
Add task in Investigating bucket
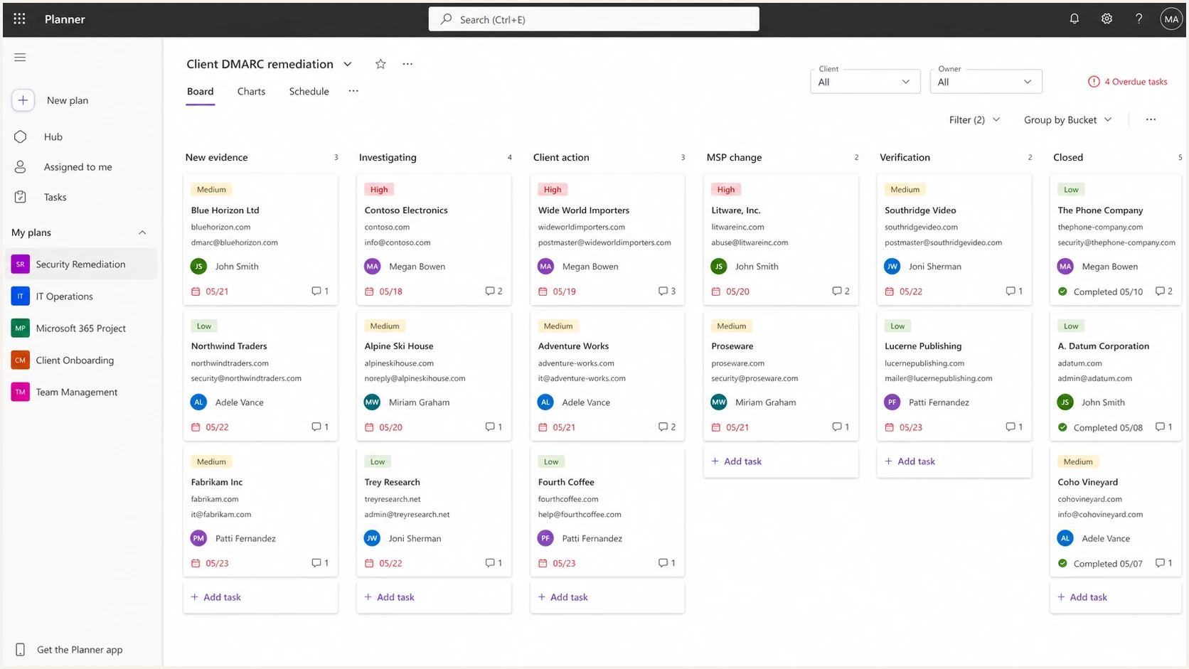point(434,597)
